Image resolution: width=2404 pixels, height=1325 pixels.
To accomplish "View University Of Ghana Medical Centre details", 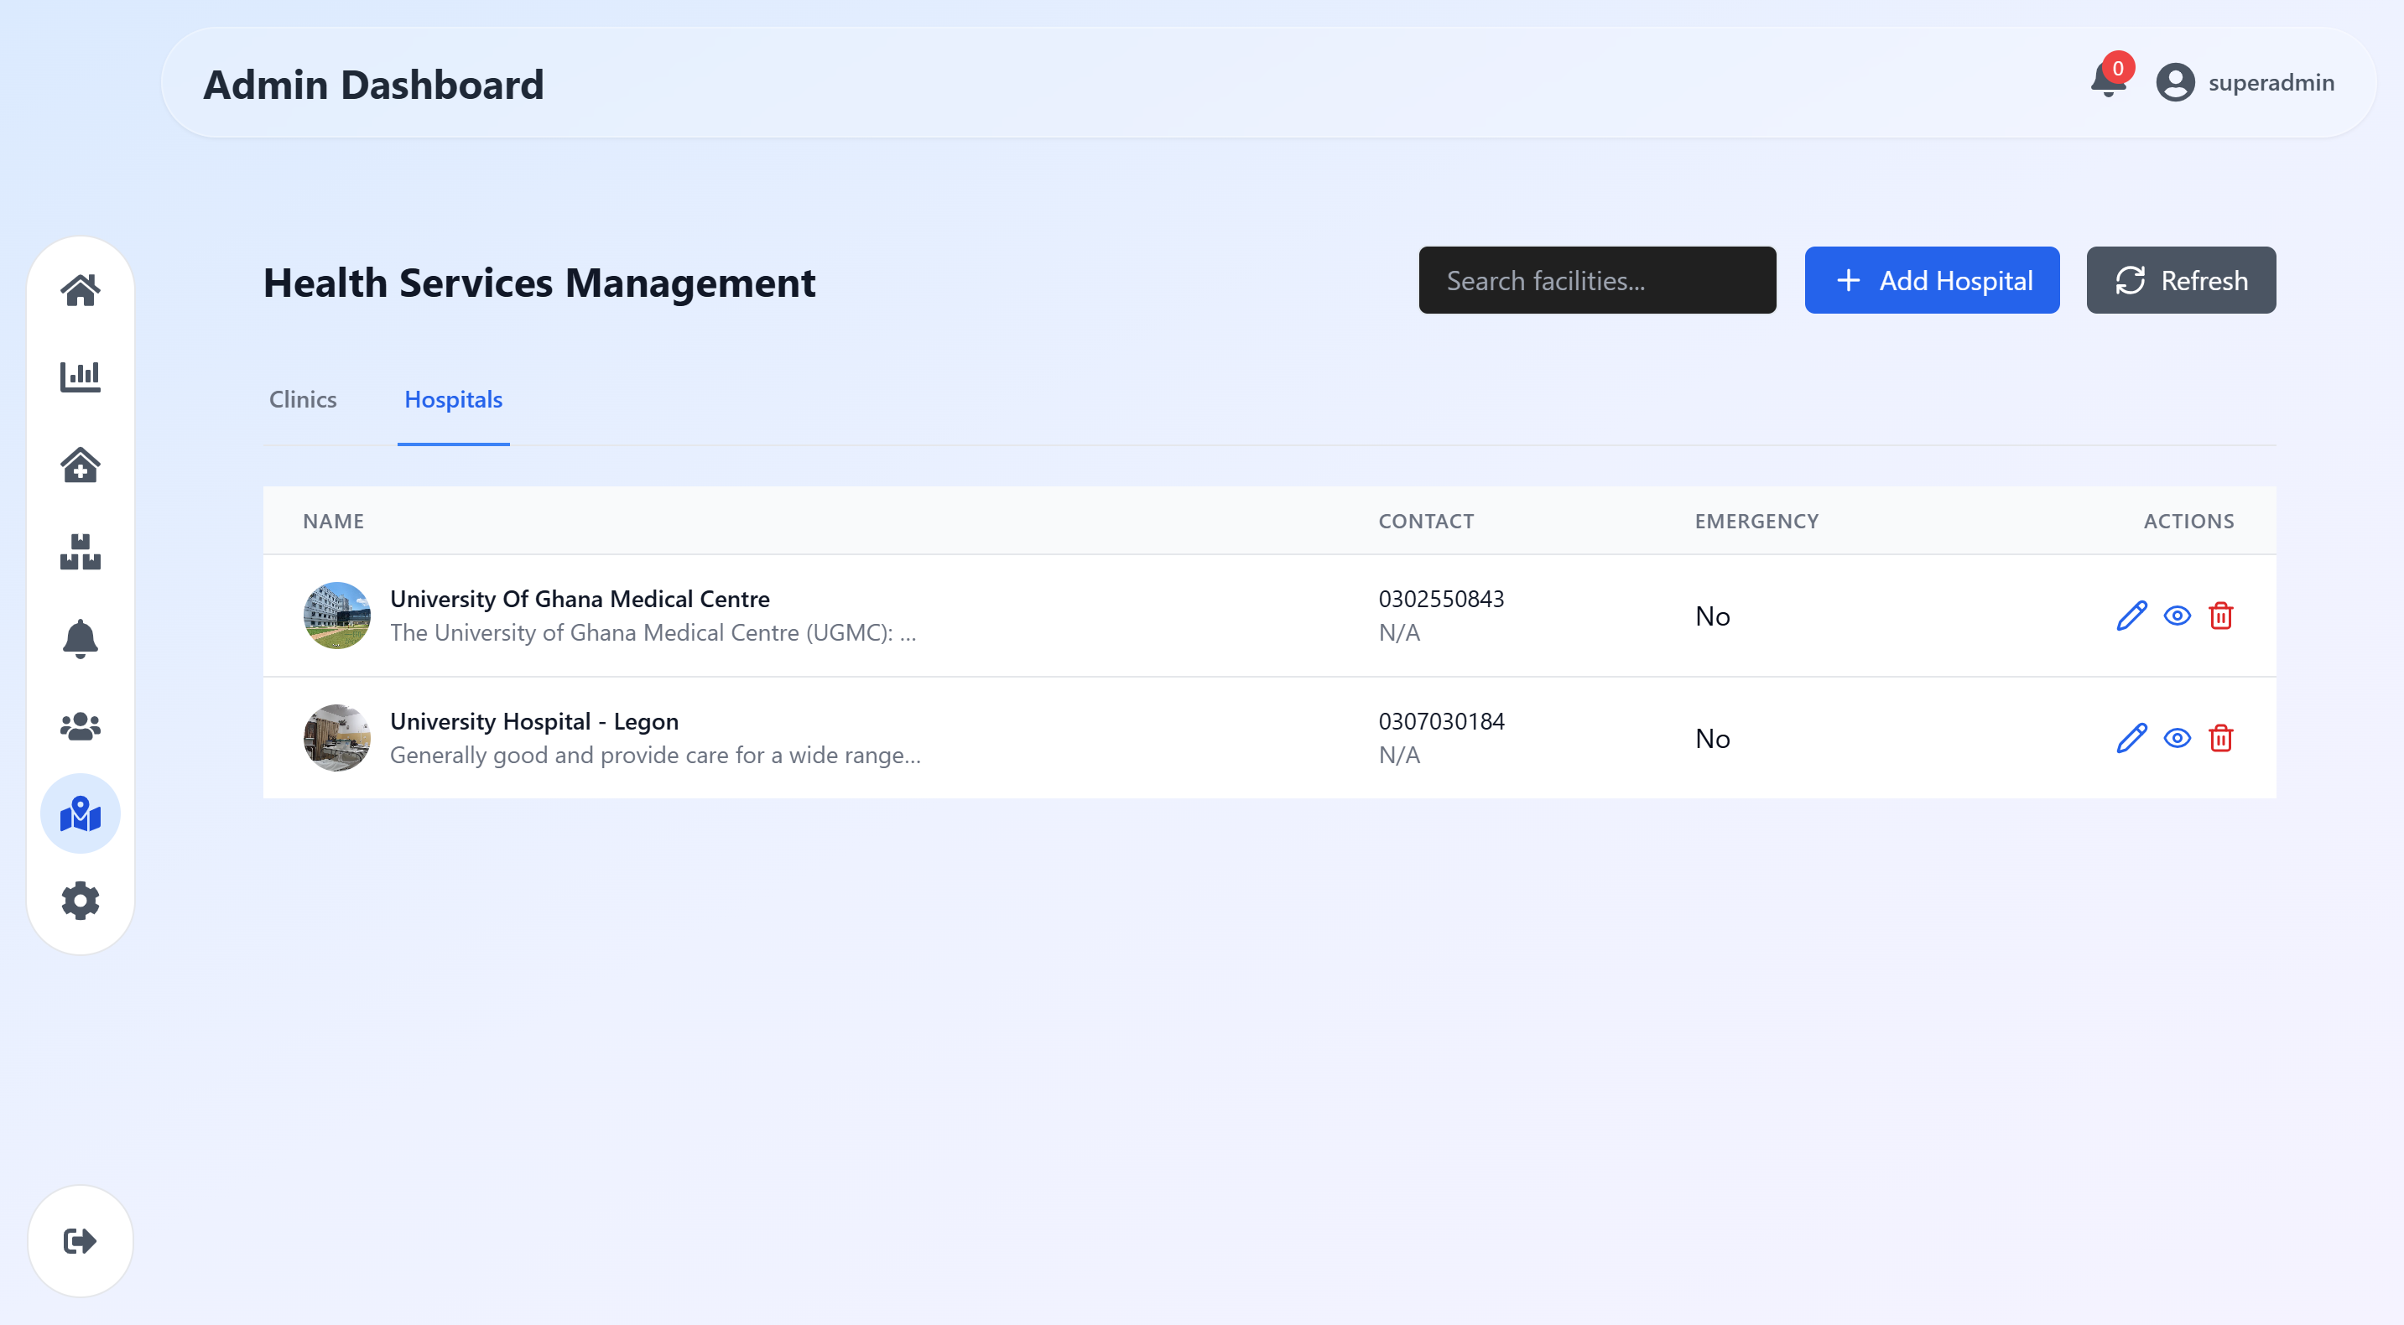I will click(x=2177, y=616).
